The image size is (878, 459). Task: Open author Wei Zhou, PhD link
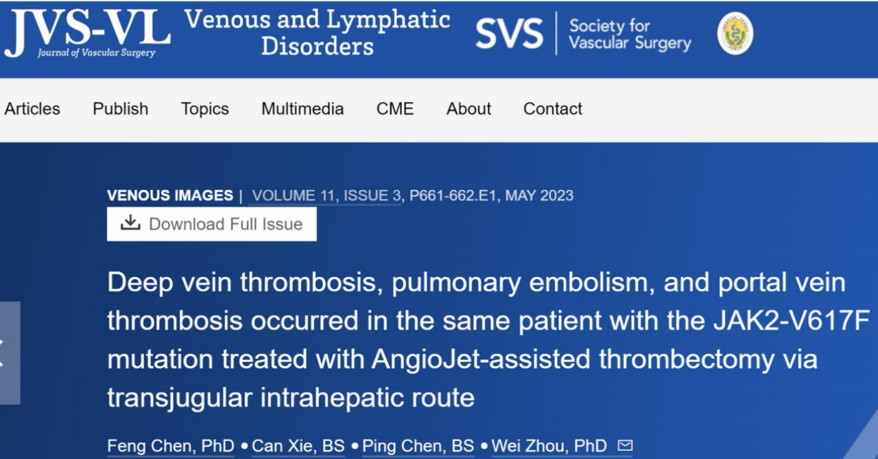[x=549, y=446]
